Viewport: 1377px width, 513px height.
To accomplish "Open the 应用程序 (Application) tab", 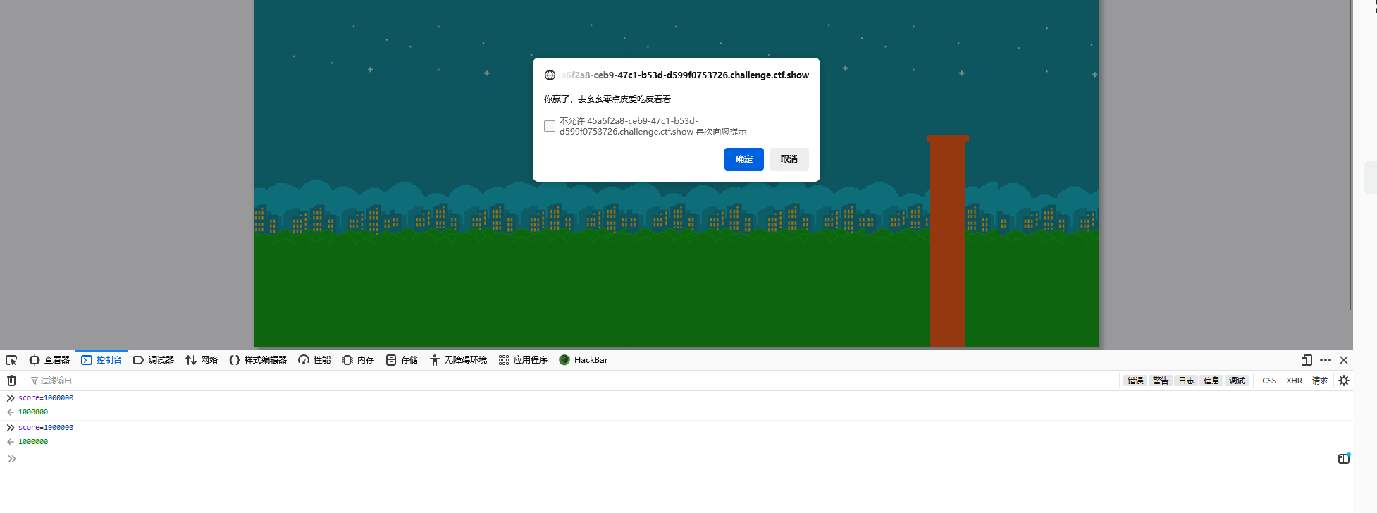I will pos(523,360).
